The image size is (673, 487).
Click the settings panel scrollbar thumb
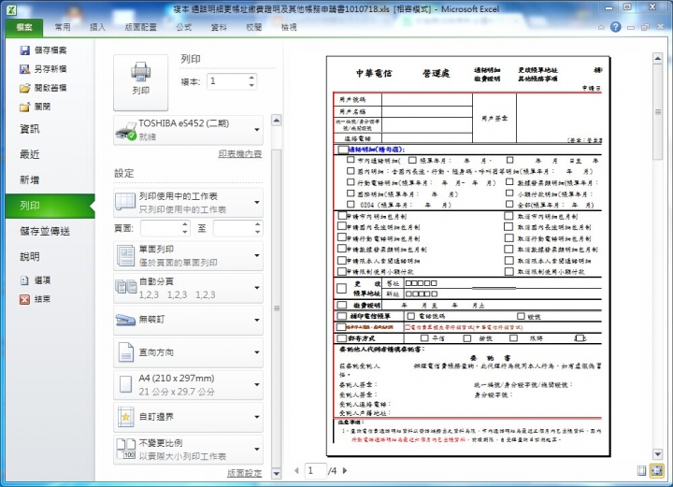[277, 308]
